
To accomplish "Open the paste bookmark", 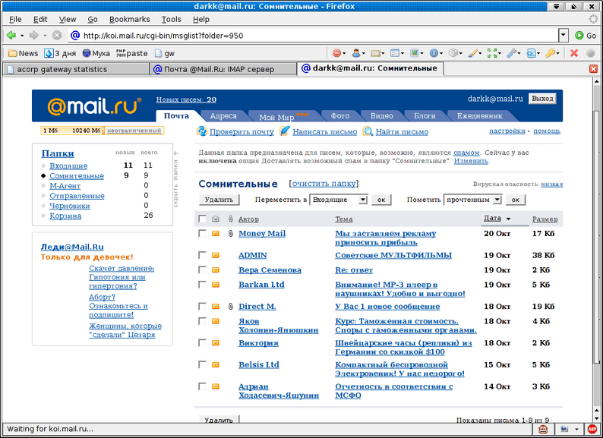I will pos(132,53).
